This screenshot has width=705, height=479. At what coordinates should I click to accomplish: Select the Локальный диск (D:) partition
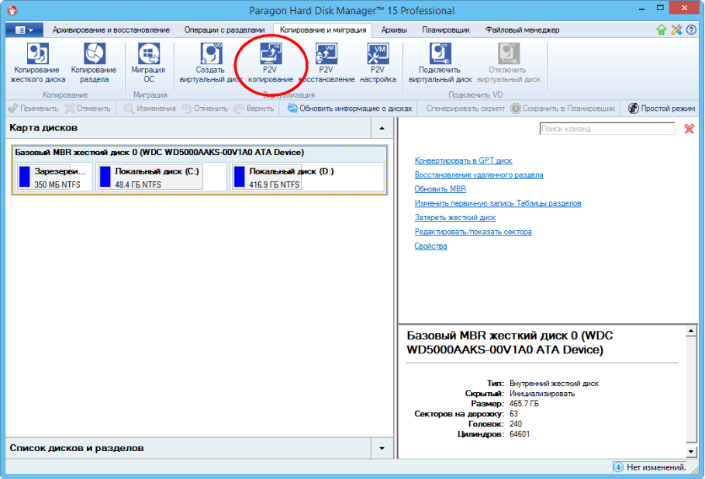307,177
